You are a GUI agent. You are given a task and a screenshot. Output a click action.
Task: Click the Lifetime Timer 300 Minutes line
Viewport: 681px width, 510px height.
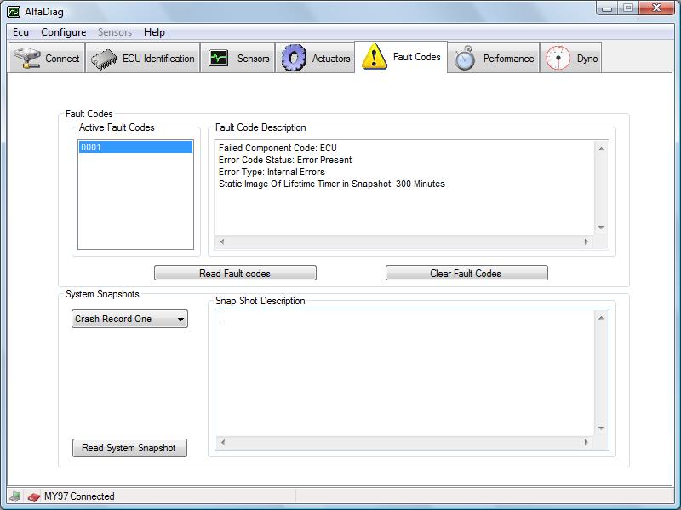click(x=332, y=184)
